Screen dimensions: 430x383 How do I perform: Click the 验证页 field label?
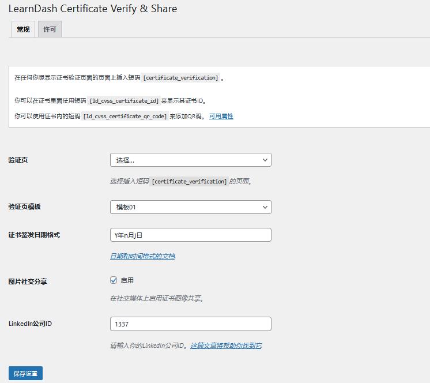[x=18, y=160]
